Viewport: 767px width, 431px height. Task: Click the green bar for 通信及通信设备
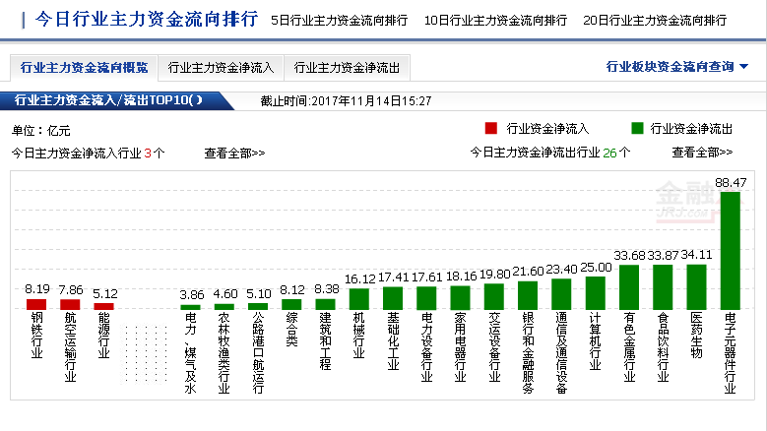(561, 293)
